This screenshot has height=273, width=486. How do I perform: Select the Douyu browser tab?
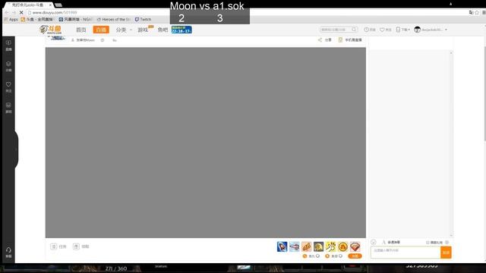[29, 5]
